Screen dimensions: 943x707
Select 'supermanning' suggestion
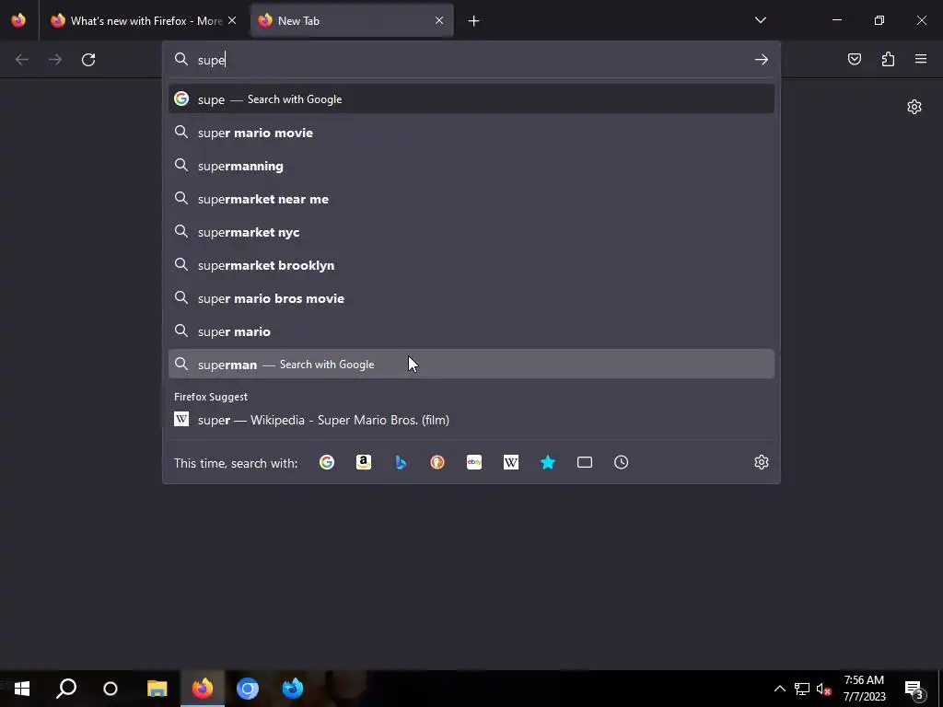[471, 166]
